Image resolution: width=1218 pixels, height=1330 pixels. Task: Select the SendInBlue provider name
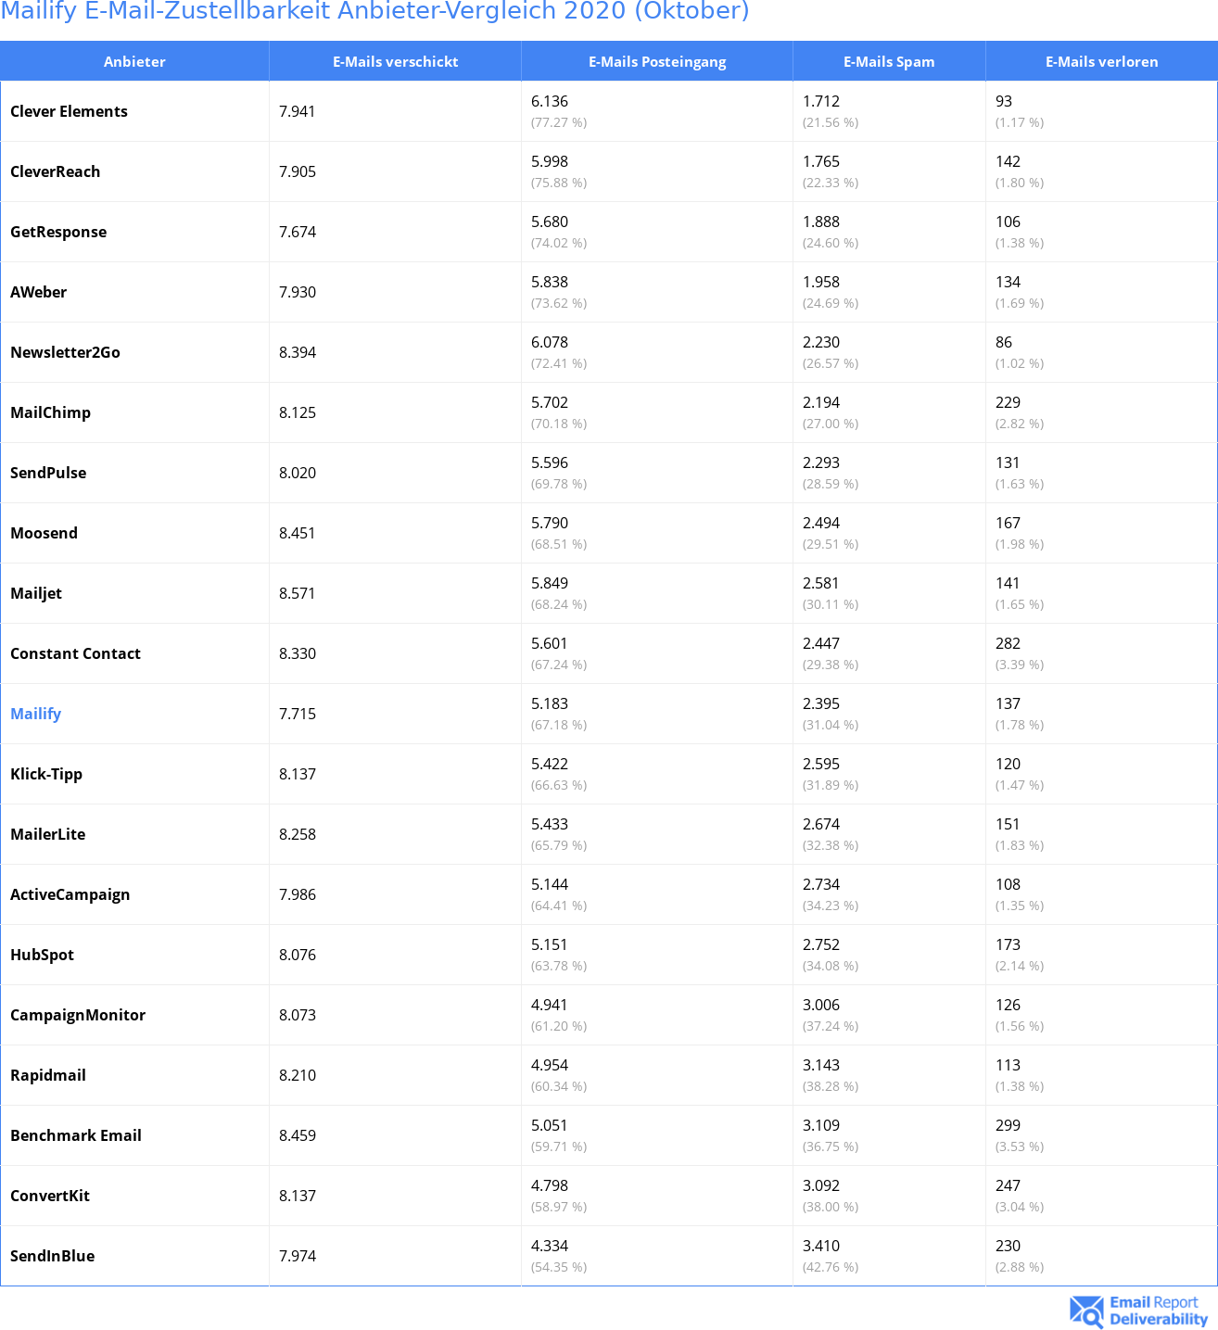click(52, 1256)
